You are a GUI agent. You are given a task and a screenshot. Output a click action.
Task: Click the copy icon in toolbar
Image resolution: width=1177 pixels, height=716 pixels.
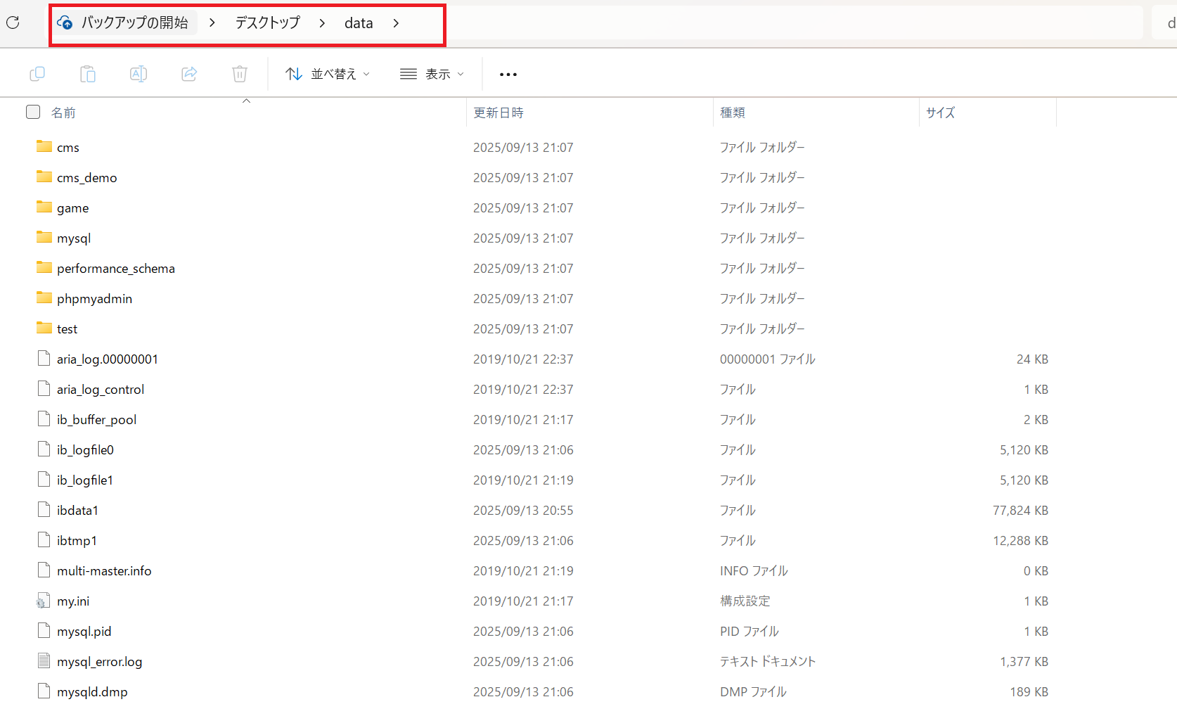click(37, 74)
